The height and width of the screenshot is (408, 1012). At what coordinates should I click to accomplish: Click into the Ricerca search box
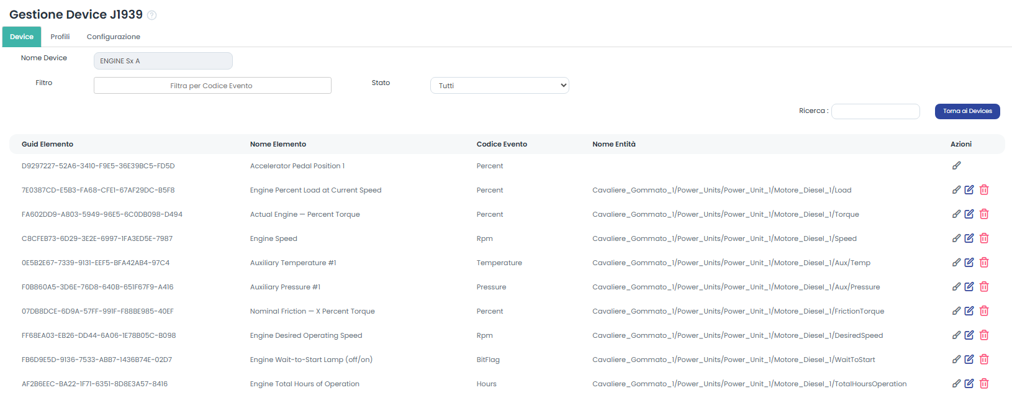[875, 111]
